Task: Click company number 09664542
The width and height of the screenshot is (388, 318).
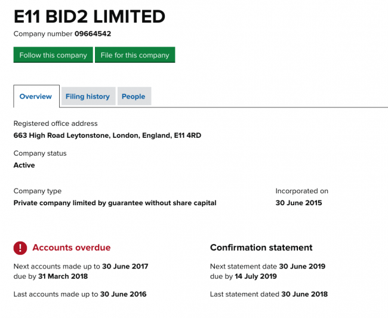Action: click(x=93, y=34)
